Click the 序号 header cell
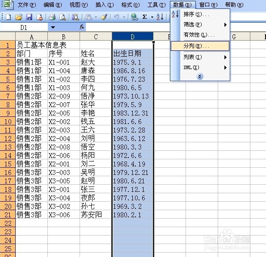 (63, 54)
